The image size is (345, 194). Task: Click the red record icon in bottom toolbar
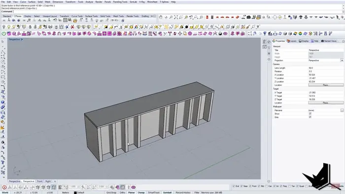4,187
